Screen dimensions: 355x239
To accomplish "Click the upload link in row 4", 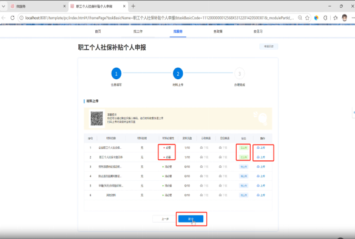I will click(x=261, y=176).
